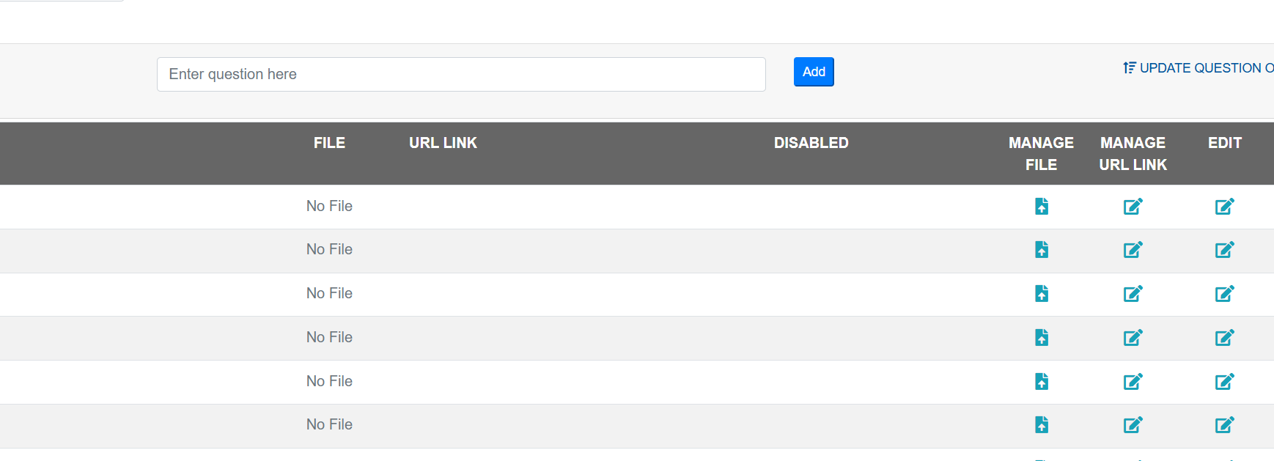Click the upload file icon in the first row
This screenshot has width=1274, height=461.
[x=1042, y=207]
